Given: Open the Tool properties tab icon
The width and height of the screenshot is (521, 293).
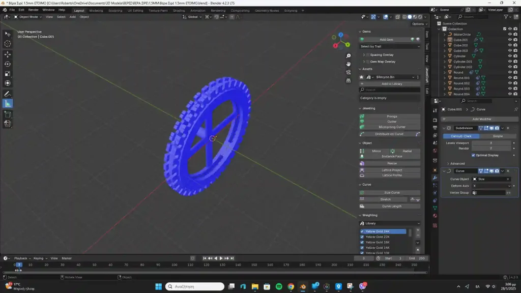Looking at the screenshot, I should tap(435, 110).
